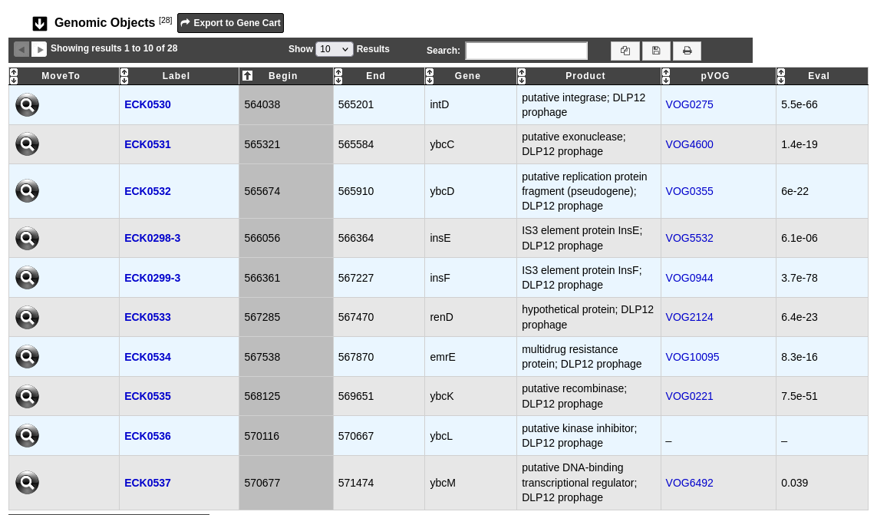The height and width of the screenshot is (515, 877).
Task: Click the Begin value 564038
Action: pyautogui.click(x=262, y=104)
